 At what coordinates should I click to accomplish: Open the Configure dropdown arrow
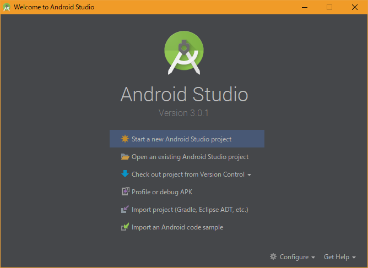click(x=313, y=258)
